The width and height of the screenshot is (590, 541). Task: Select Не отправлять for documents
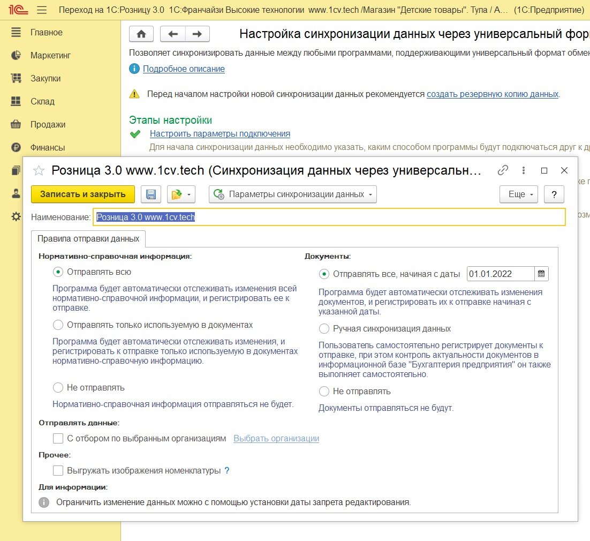[x=324, y=391]
